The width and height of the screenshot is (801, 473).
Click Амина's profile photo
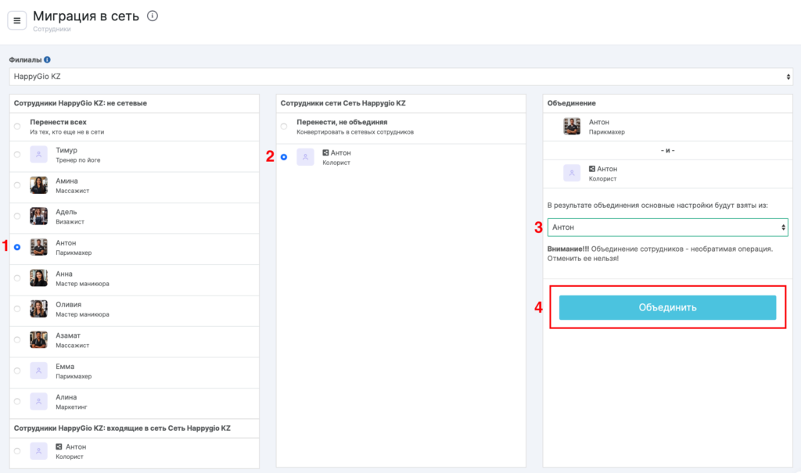[38, 185]
